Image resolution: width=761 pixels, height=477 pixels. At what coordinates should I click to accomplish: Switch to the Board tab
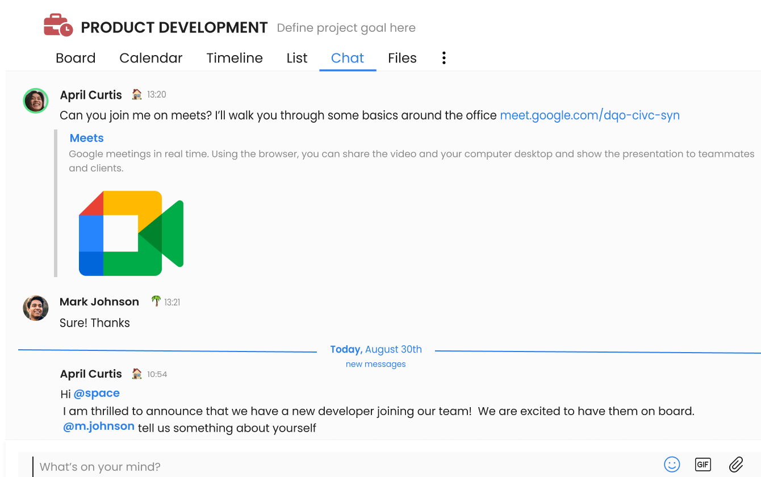click(76, 58)
